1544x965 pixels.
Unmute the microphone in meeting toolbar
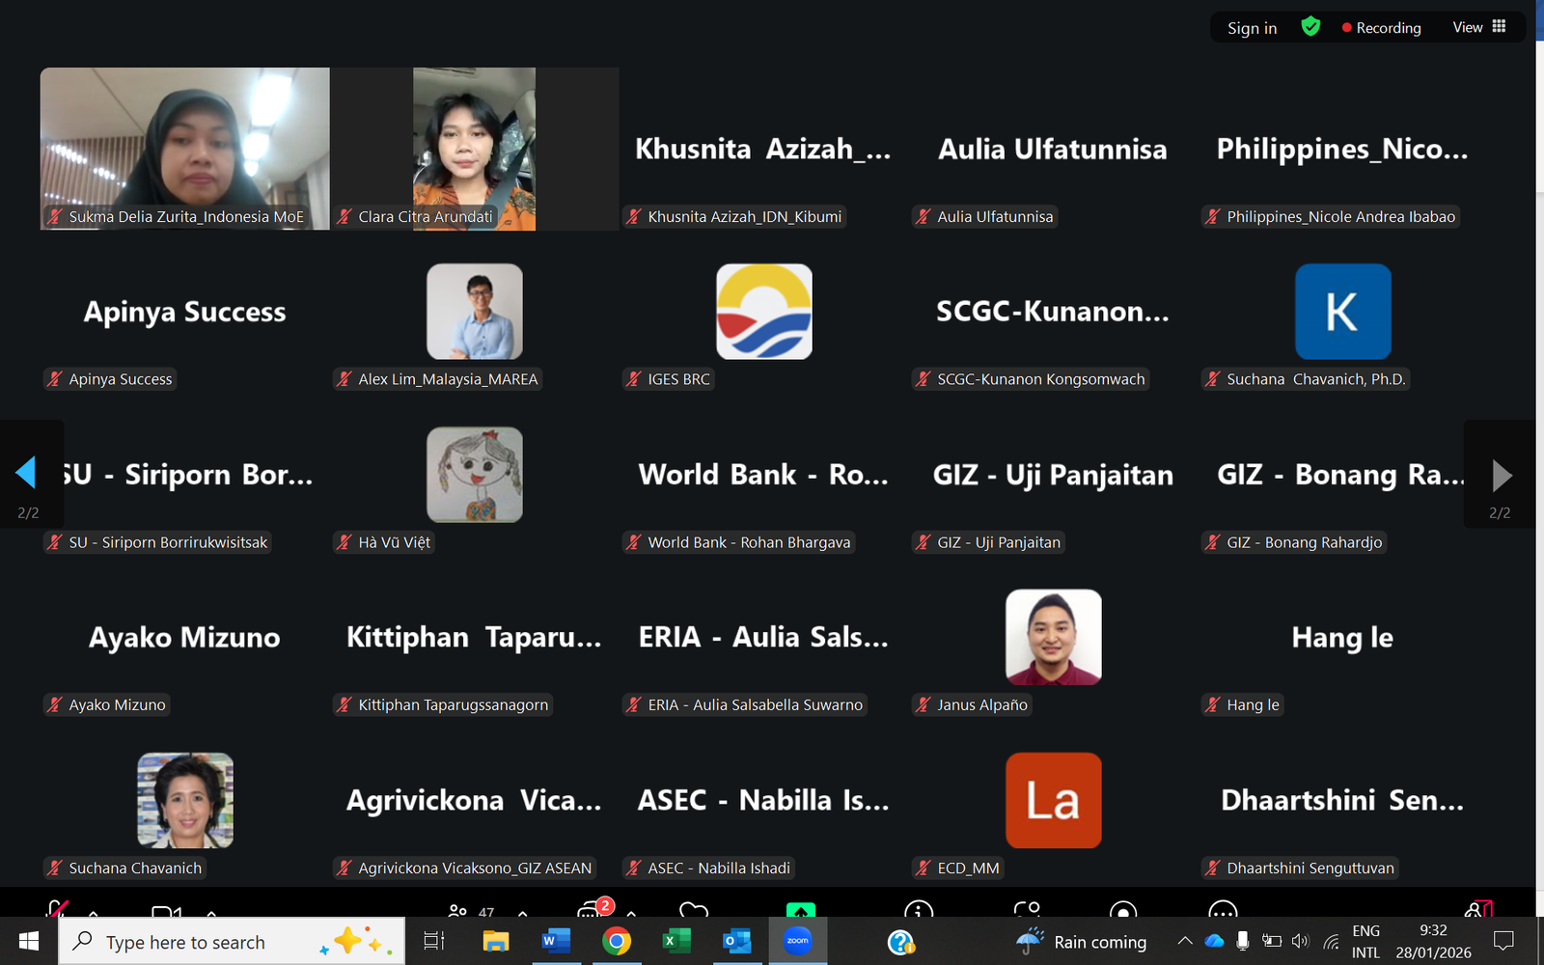57,909
